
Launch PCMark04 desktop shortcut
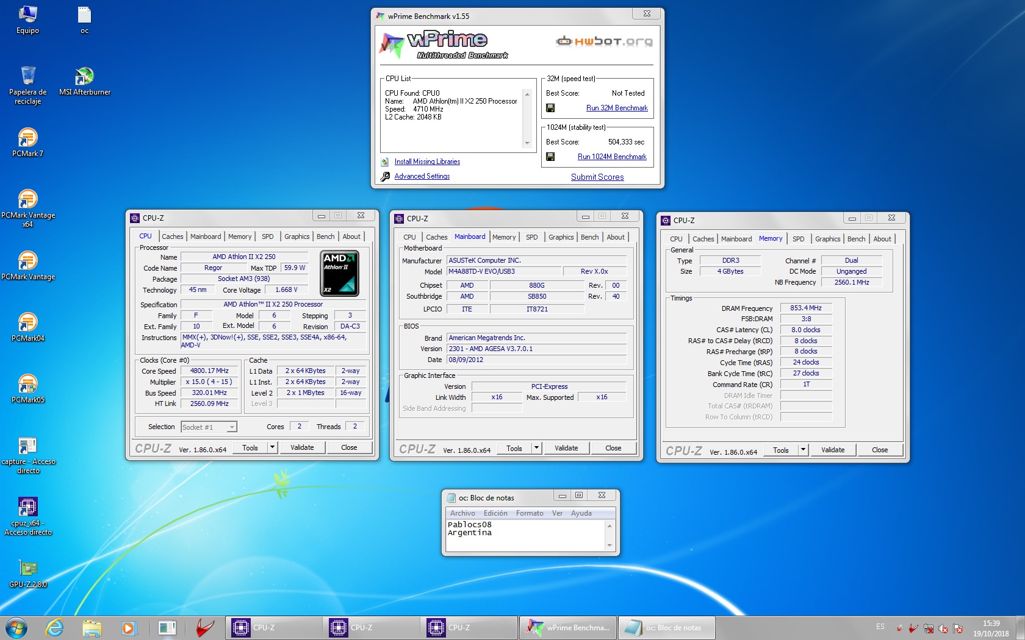coord(27,327)
